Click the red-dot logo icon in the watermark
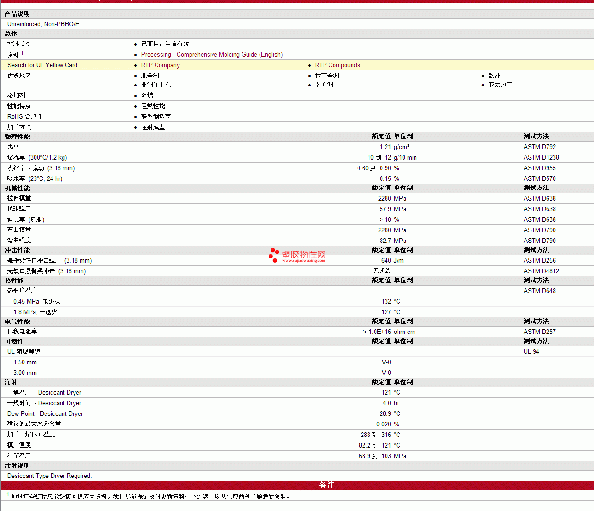The image size is (594, 511). 274,255
